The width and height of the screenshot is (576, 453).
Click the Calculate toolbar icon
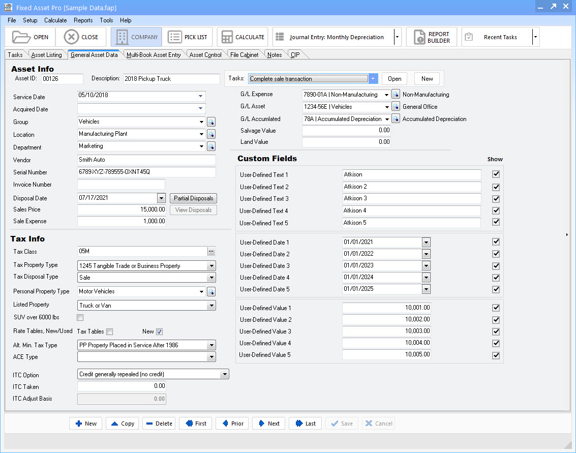tap(242, 37)
